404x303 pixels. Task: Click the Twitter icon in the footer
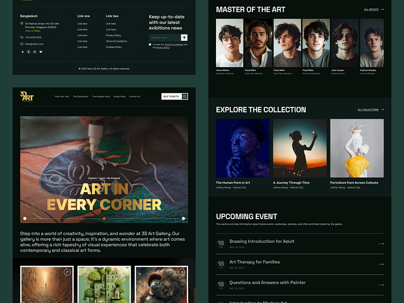23,52
